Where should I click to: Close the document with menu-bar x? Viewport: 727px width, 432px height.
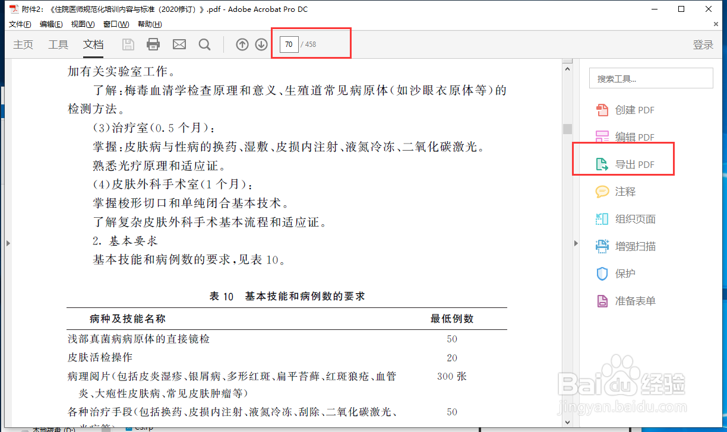tap(716, 24)
